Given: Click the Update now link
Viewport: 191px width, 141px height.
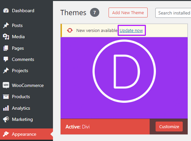Looking at the screenshot, I should (x=131, y=30).
